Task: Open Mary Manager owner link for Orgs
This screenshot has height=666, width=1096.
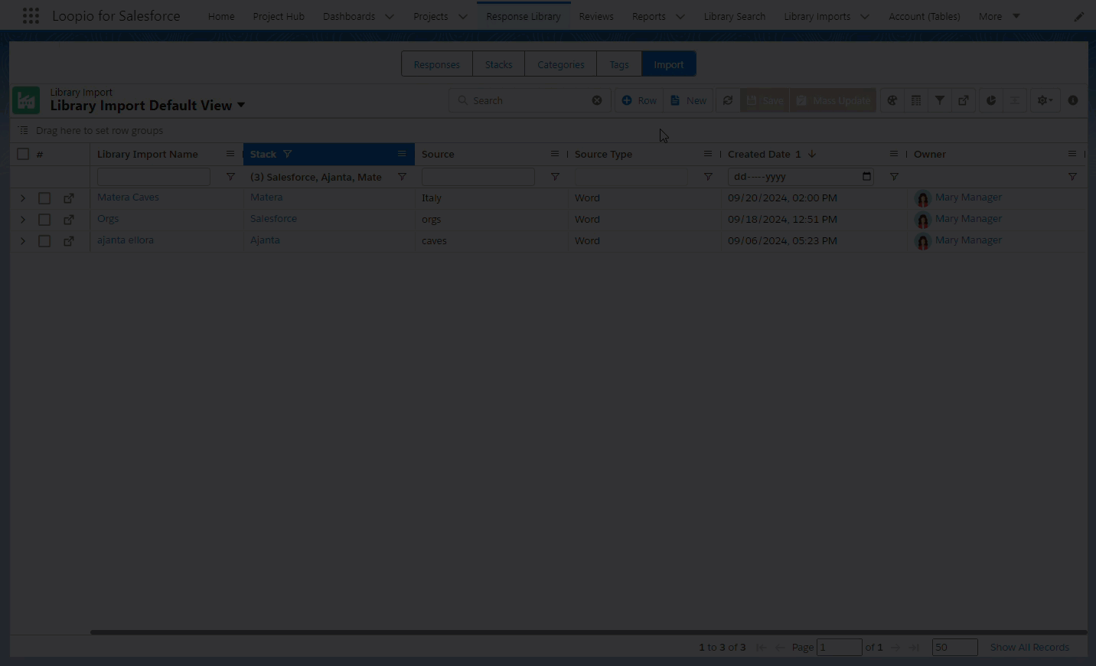Action: point(968,218)
